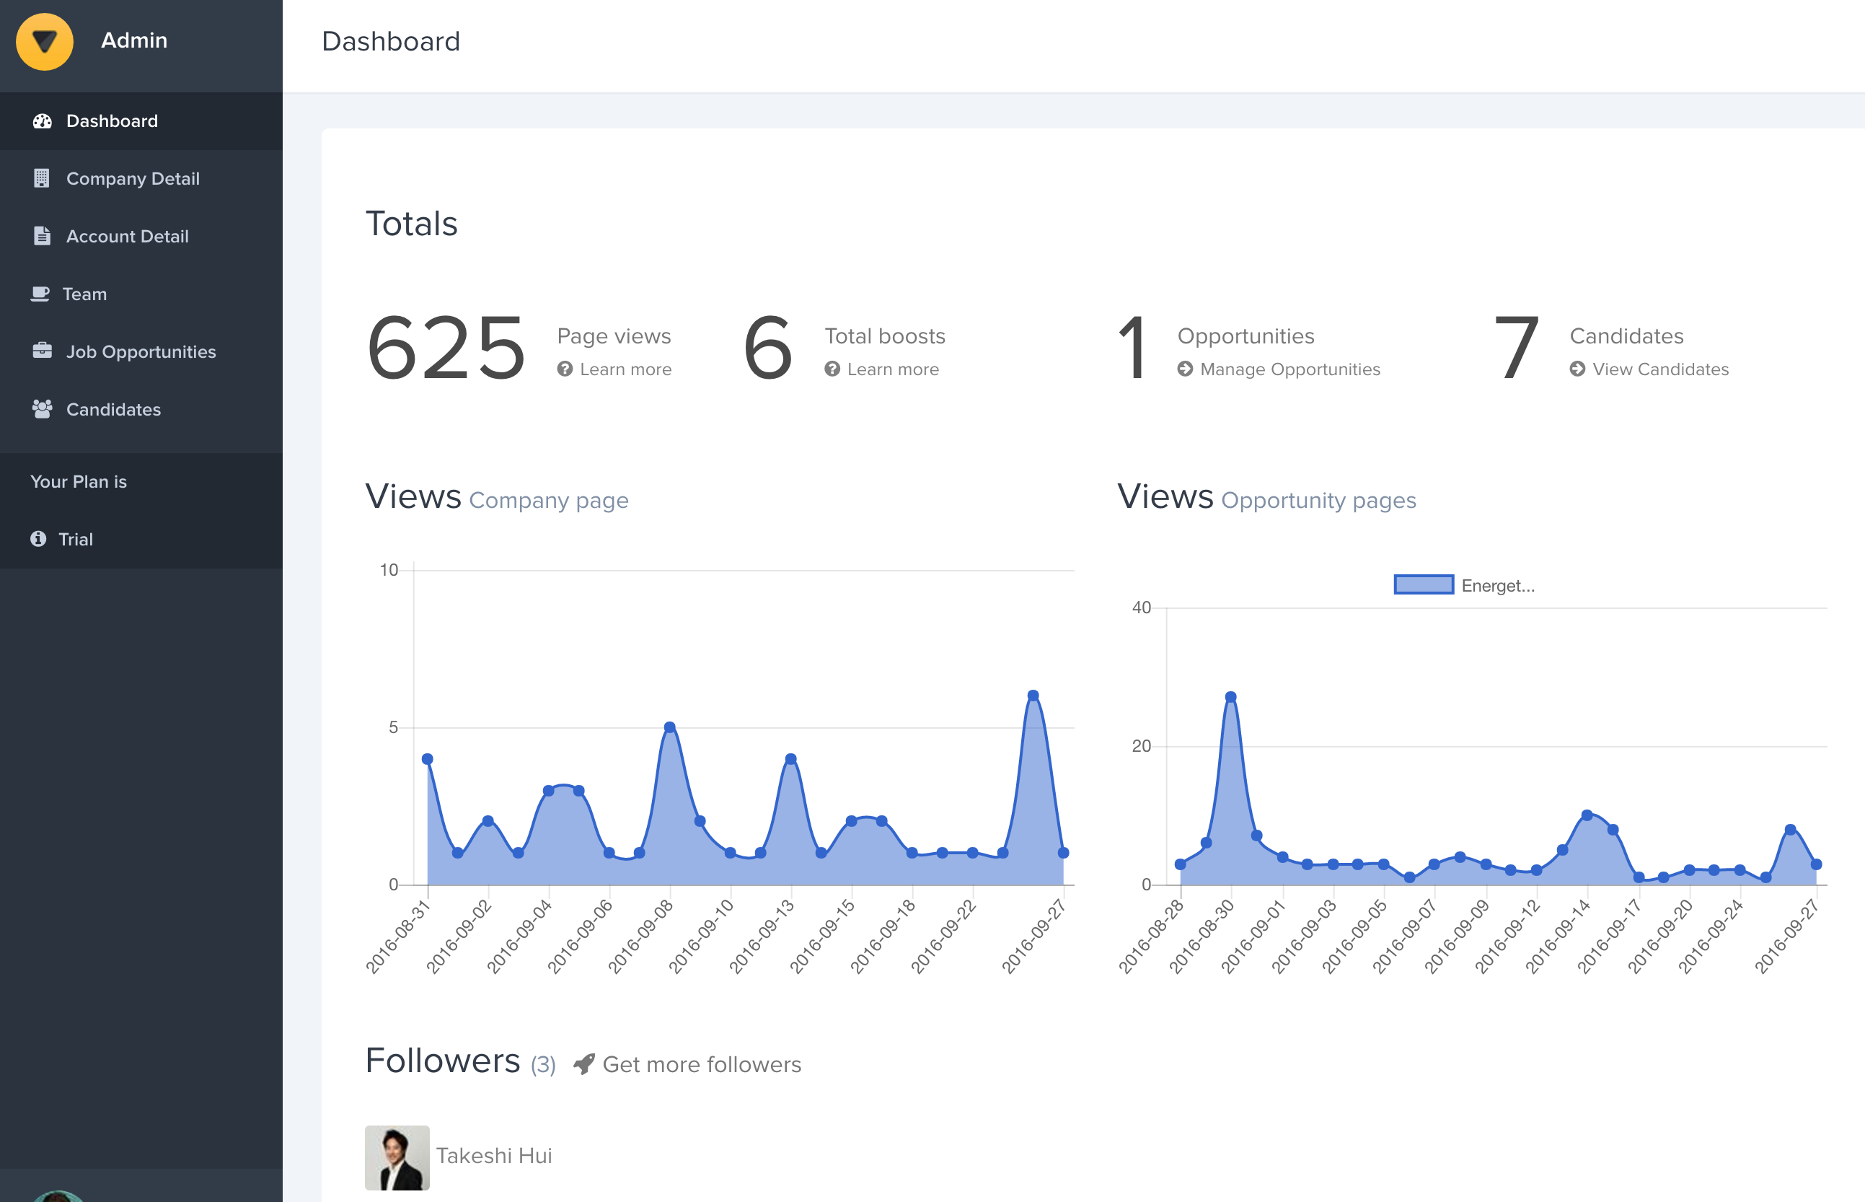The height and width of the screenshot is (1202, 1865).
Task: Go to Job Opportunities in sidebar
Action: 141,352
